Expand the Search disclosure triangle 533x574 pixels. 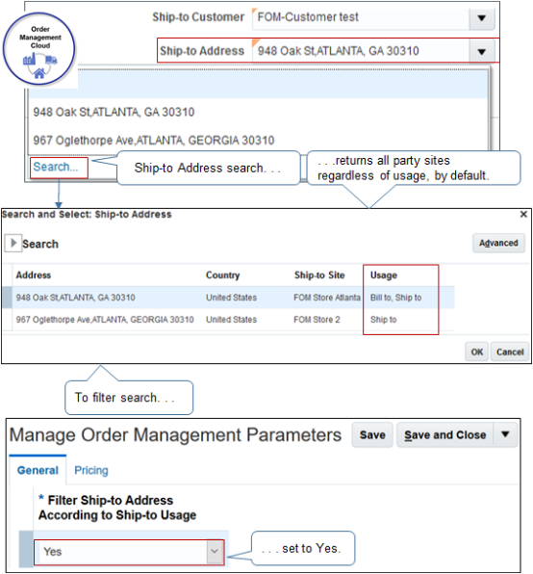(x=13, y=243)
